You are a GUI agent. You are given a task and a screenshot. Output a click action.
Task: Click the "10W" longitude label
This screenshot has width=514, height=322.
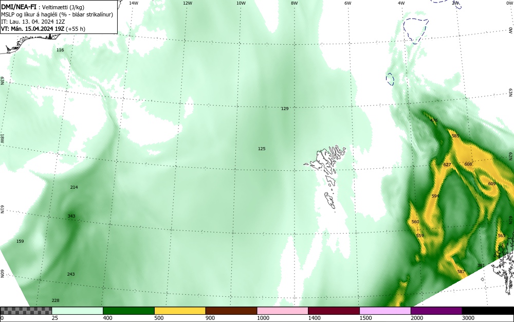pos(241,3)
